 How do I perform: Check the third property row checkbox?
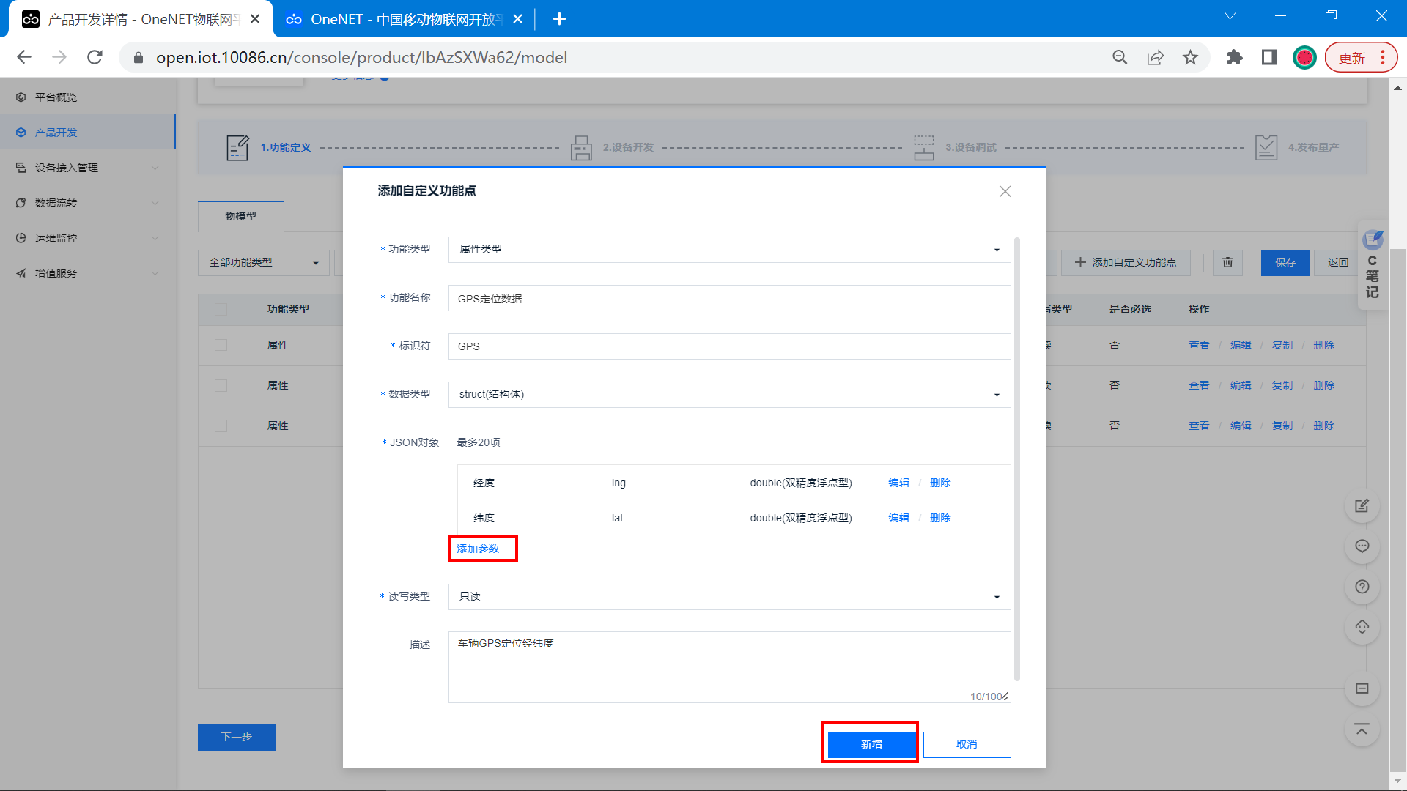tap(221, 426)
